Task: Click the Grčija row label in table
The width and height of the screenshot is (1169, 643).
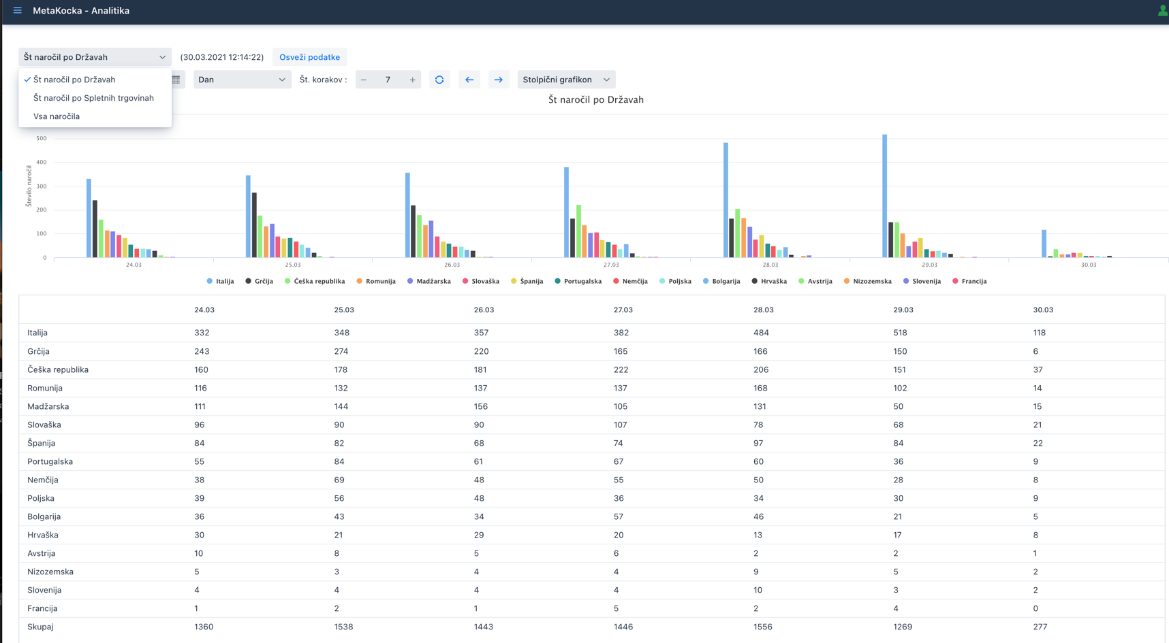Action: pyautogui.click(x=38, y=351)
